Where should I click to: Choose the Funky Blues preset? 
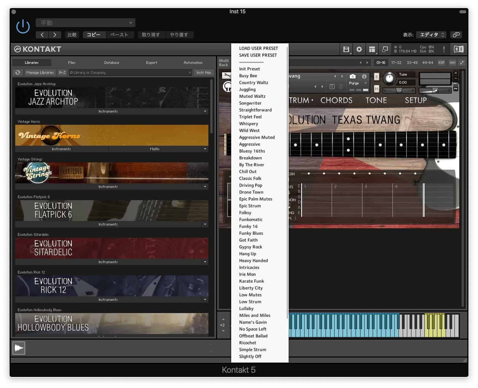pyautogui.click(x=251, y=233)
